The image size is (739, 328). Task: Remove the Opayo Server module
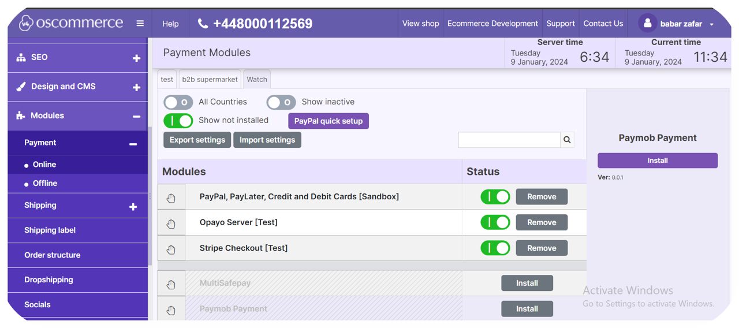pos(541,222)
